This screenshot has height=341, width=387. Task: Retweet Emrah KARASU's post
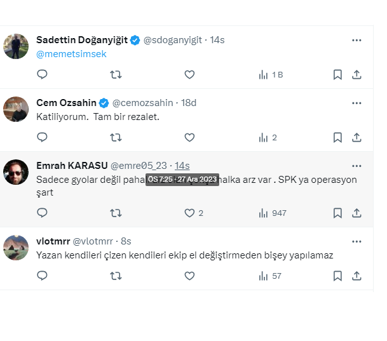(x=116, y=213)
